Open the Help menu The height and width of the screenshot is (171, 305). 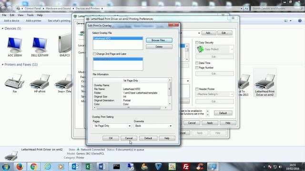(x=40, y=15)
